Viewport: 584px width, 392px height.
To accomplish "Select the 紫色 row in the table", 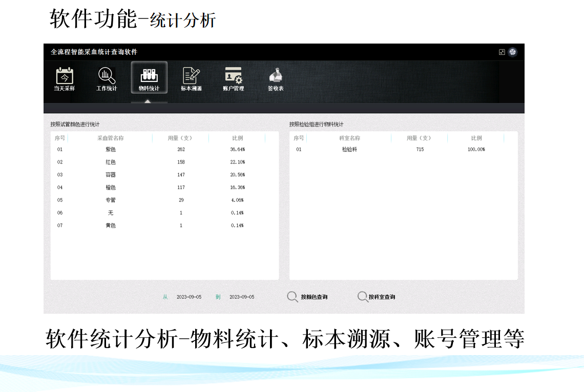I will tap(111, 150).
